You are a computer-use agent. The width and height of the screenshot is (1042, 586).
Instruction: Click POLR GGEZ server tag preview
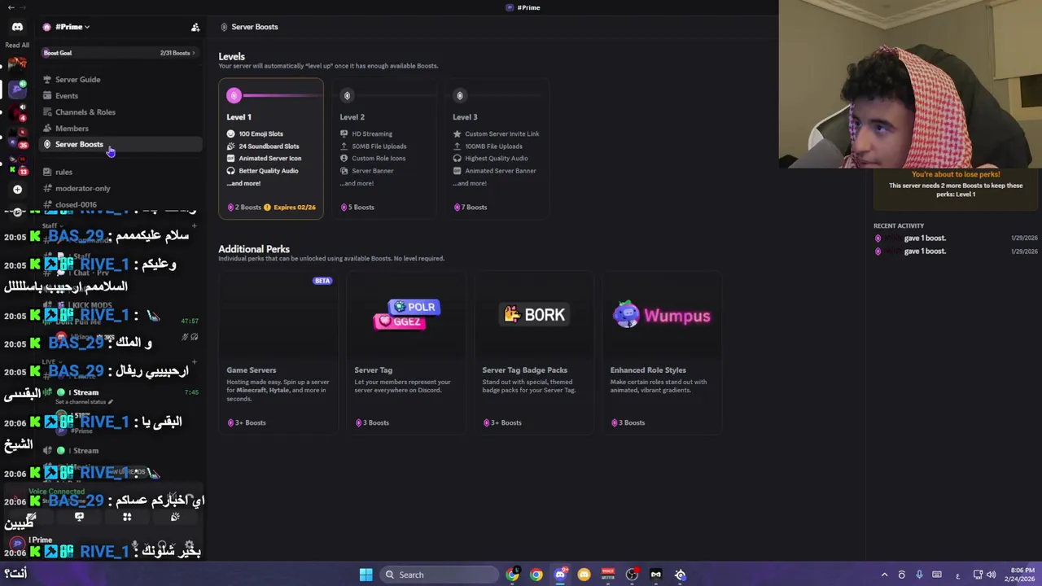click(x=407, y=314)
